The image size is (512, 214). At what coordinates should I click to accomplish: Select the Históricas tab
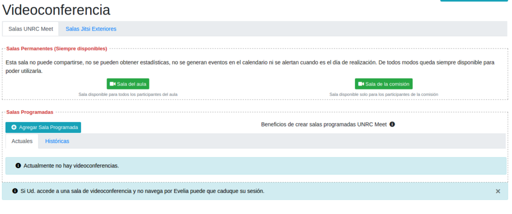pyautogui.click(x=57, y=141)
